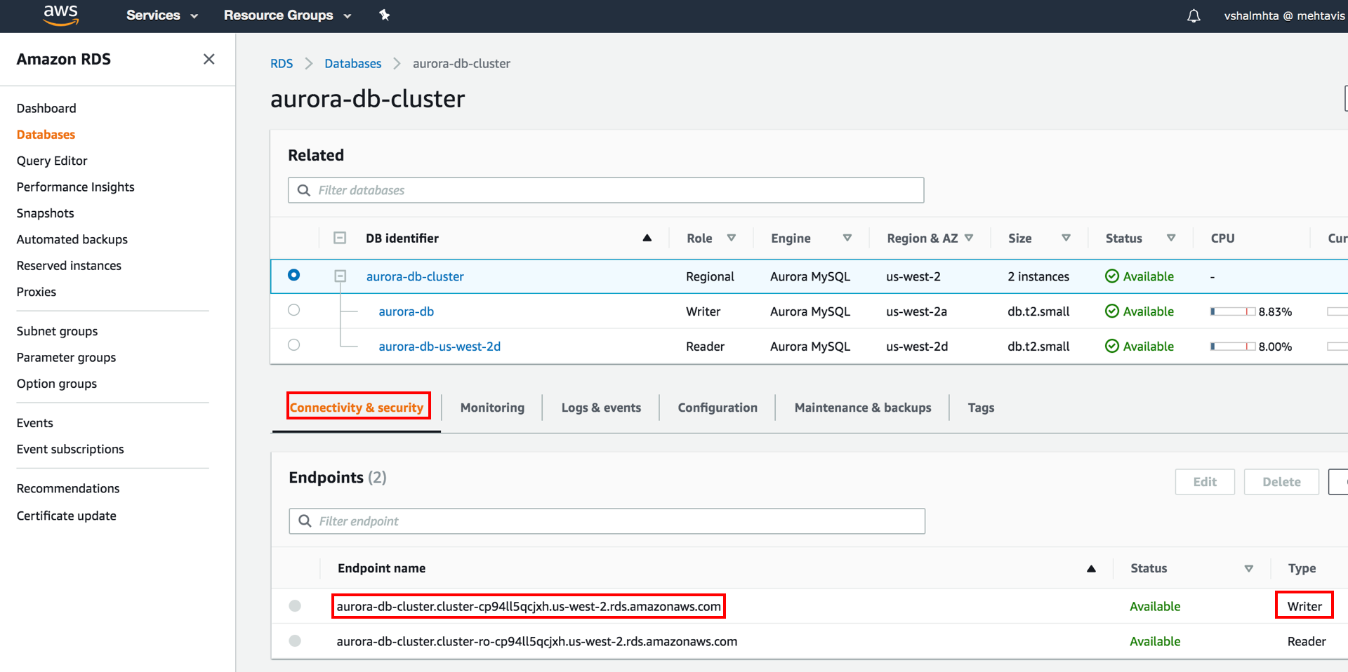Viewport: 1348px width, 672px height.
Task: Open Query Editor in the sidebar
Action: tap(52, 161)
